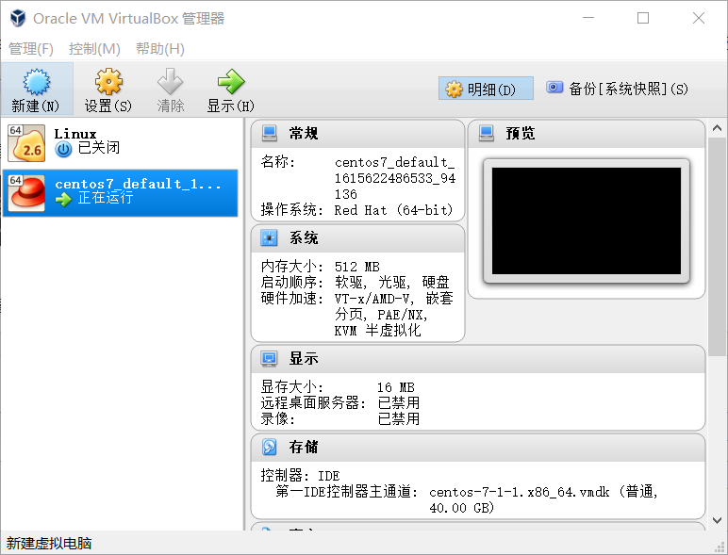Click the 16 MB video memory value
The width and height of the screenshot is (728, 555).
point(395,387)
